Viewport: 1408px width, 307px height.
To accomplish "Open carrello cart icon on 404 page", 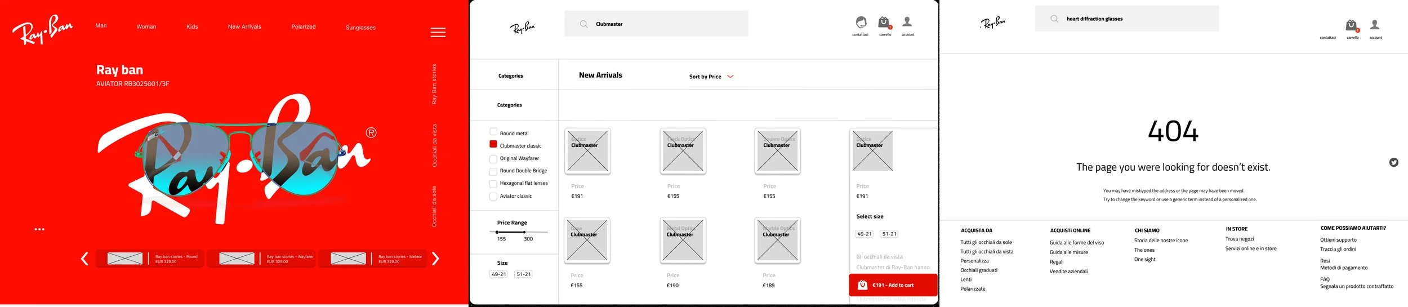I will pos(1352,26).
